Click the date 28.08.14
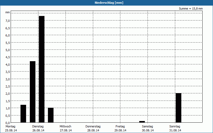 click(x=93, y=130)
